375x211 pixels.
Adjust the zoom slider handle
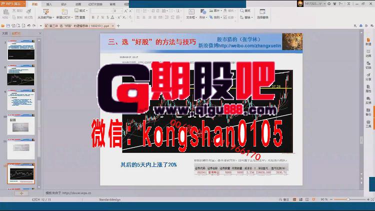(x=348, y=199)
